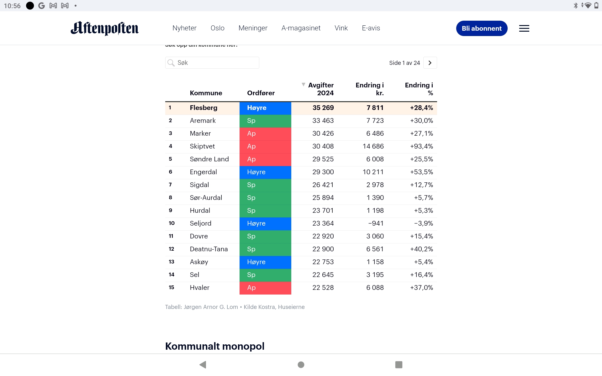Click Hurdal's 23 701 fee value
The height and width of the screenshot is (376, 602).
323,211
